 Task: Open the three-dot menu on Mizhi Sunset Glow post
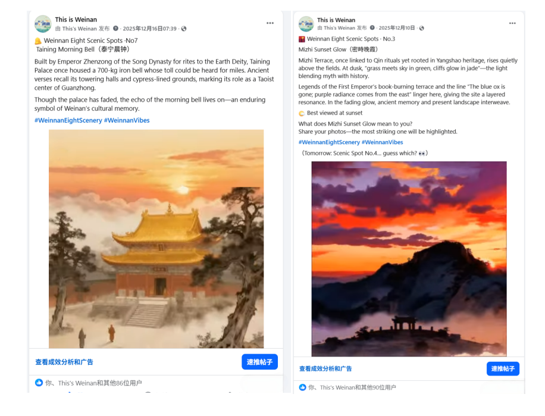(x=512, y=23)
